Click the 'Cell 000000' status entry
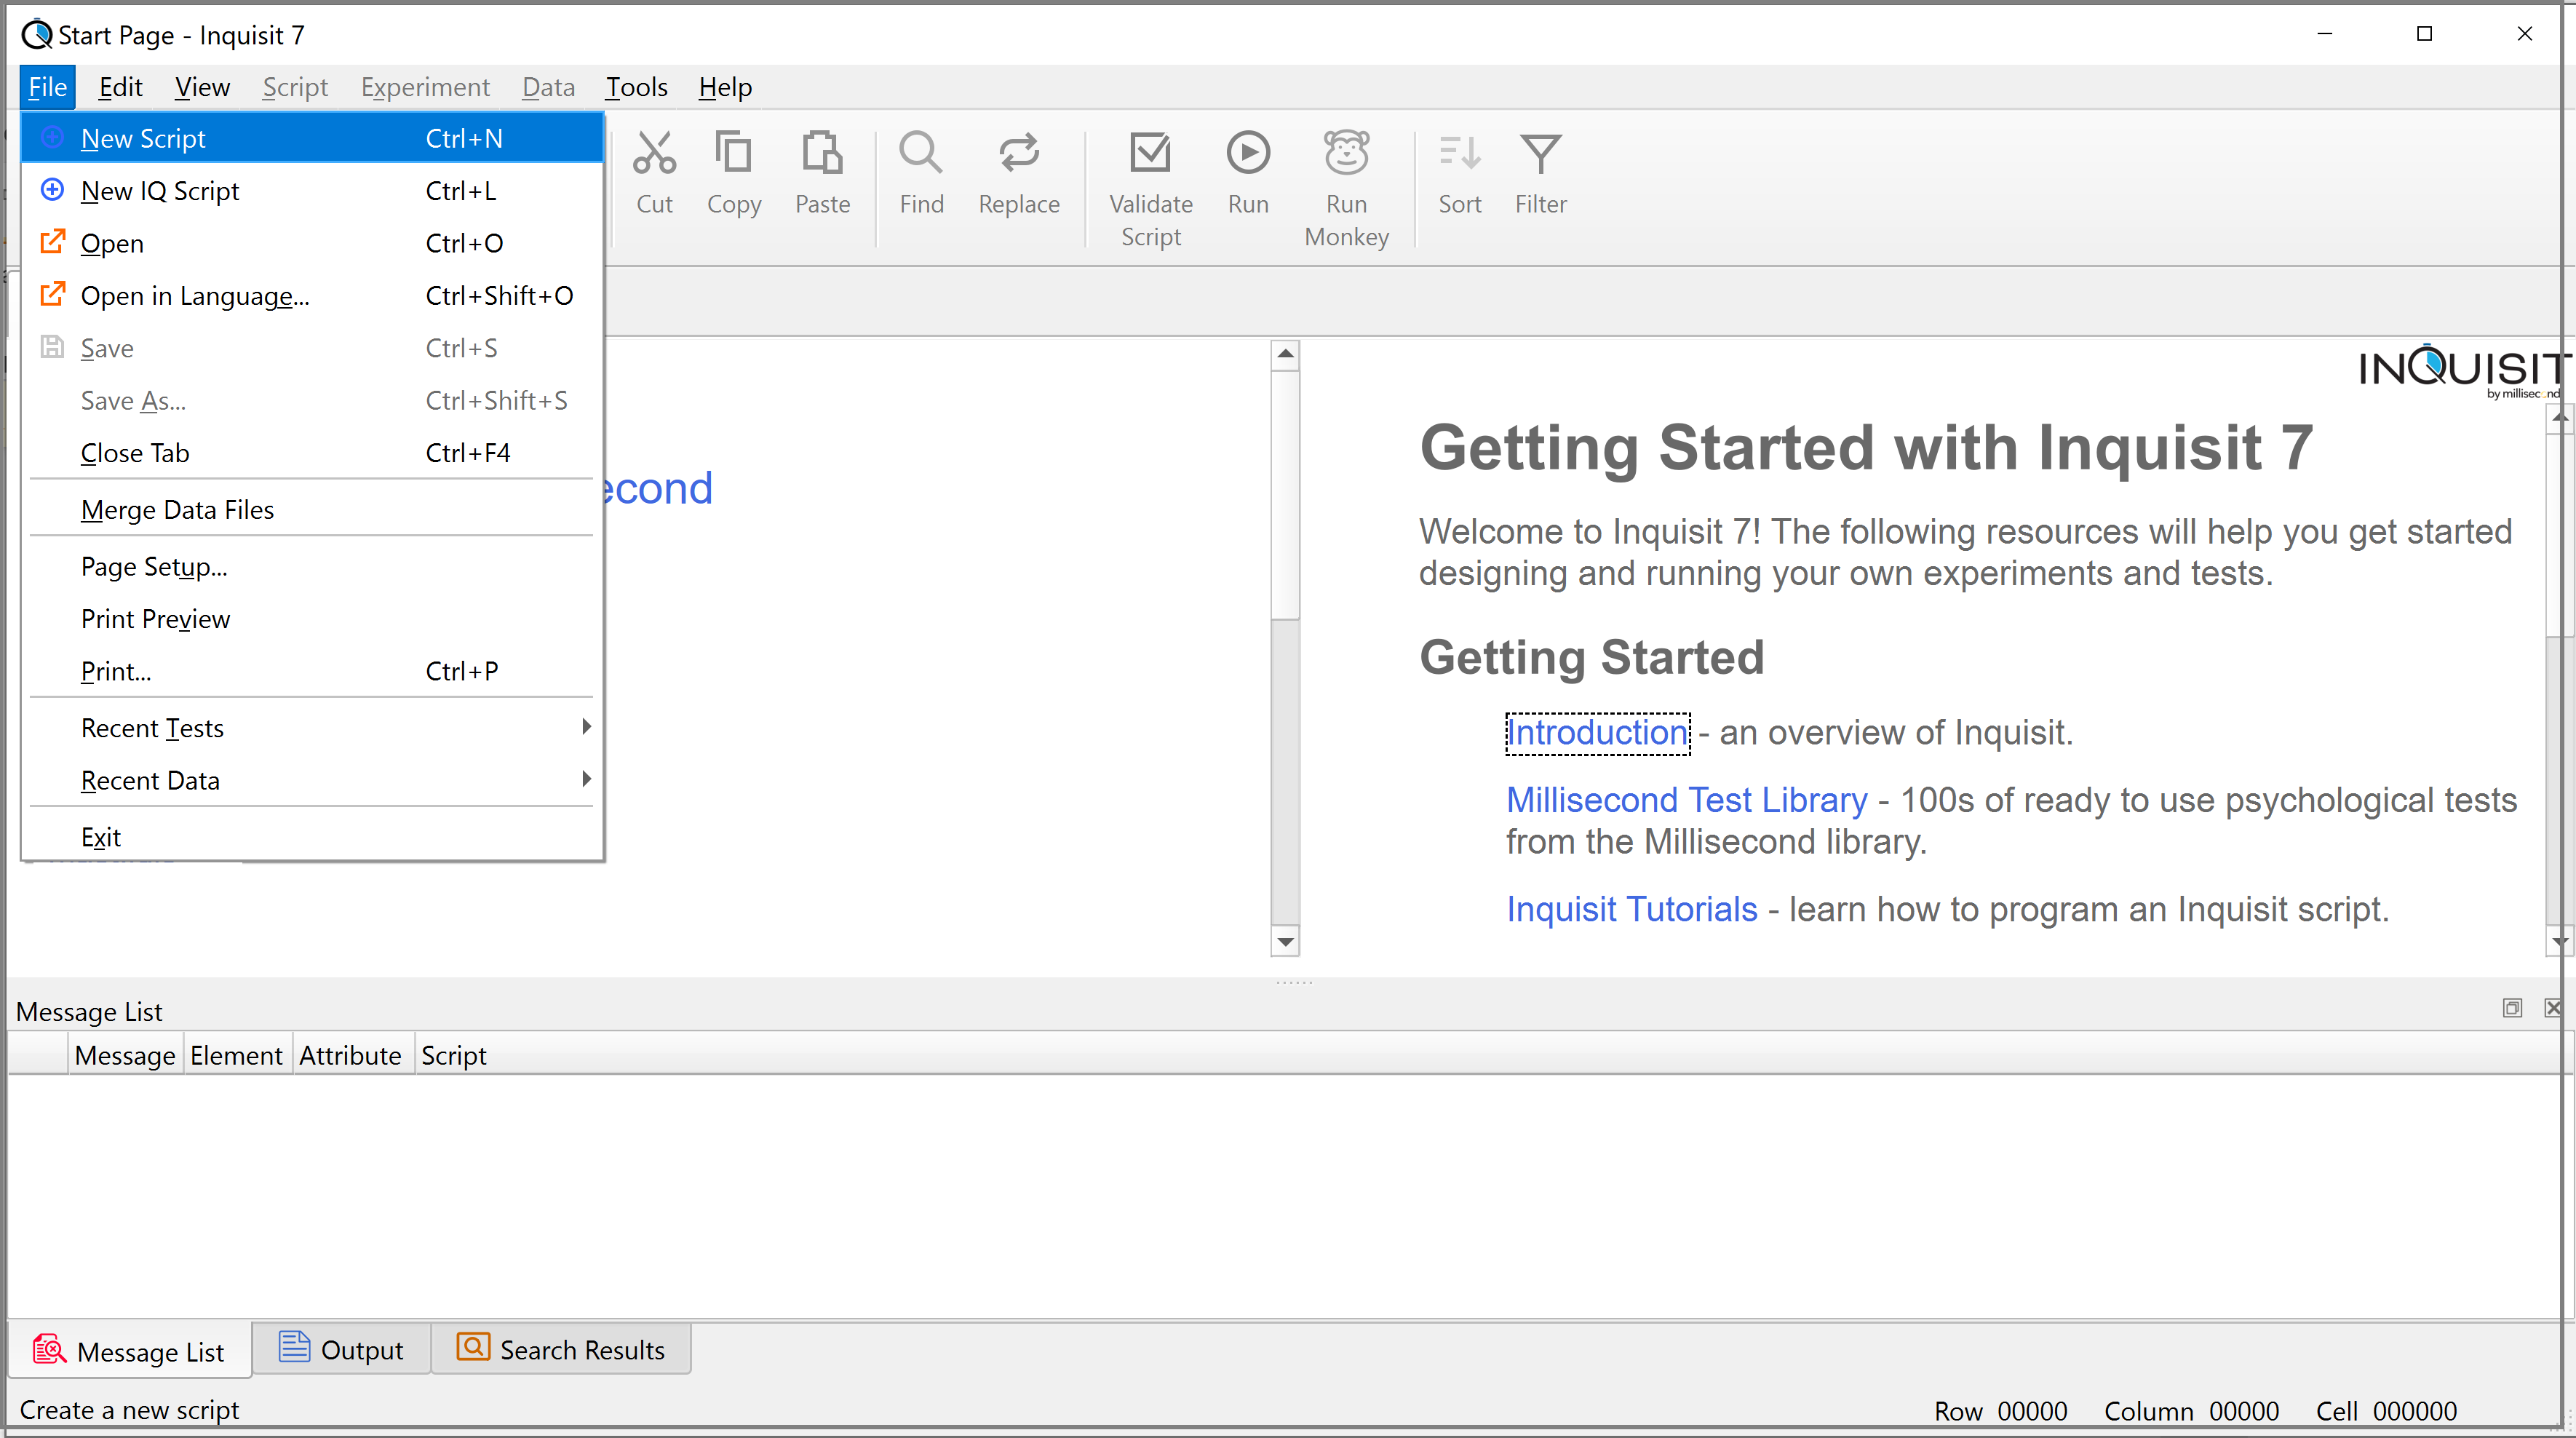The height and width of the screenshot is (1438, 2576). click(x=2385, y=1410)
